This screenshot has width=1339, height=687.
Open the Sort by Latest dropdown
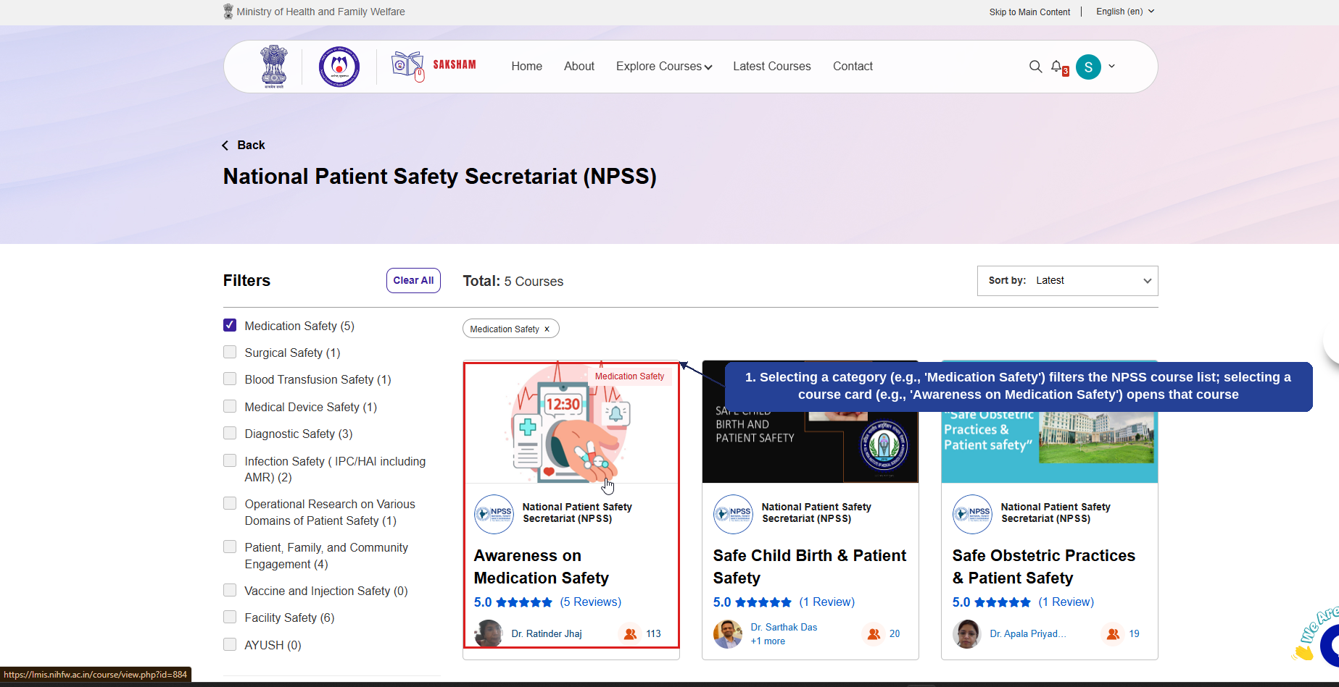click(1067, 281)
